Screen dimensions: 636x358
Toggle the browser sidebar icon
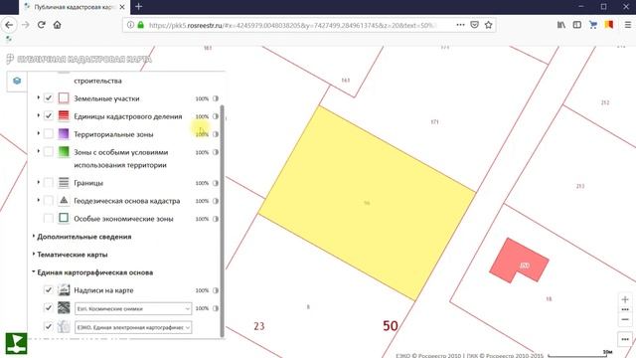(x=576, y=25)
